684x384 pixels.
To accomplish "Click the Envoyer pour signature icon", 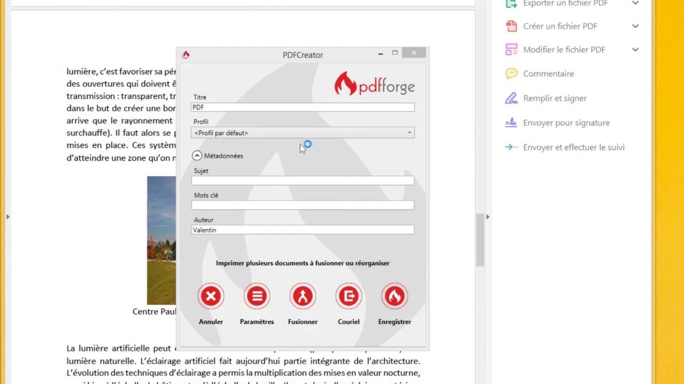I will [x=511, y=123].
